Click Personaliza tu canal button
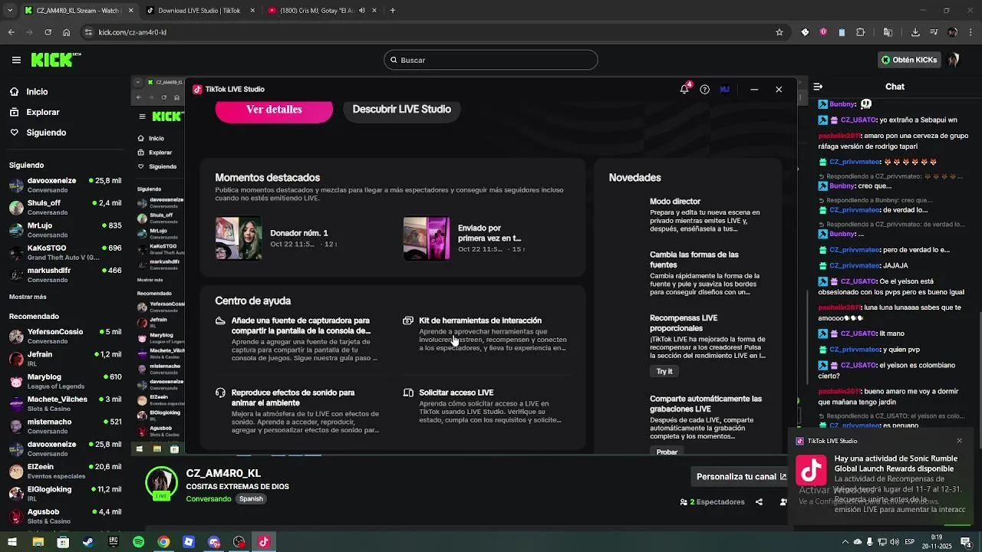Viewport: 982px width, 552px height. click(x=741, y=477)
